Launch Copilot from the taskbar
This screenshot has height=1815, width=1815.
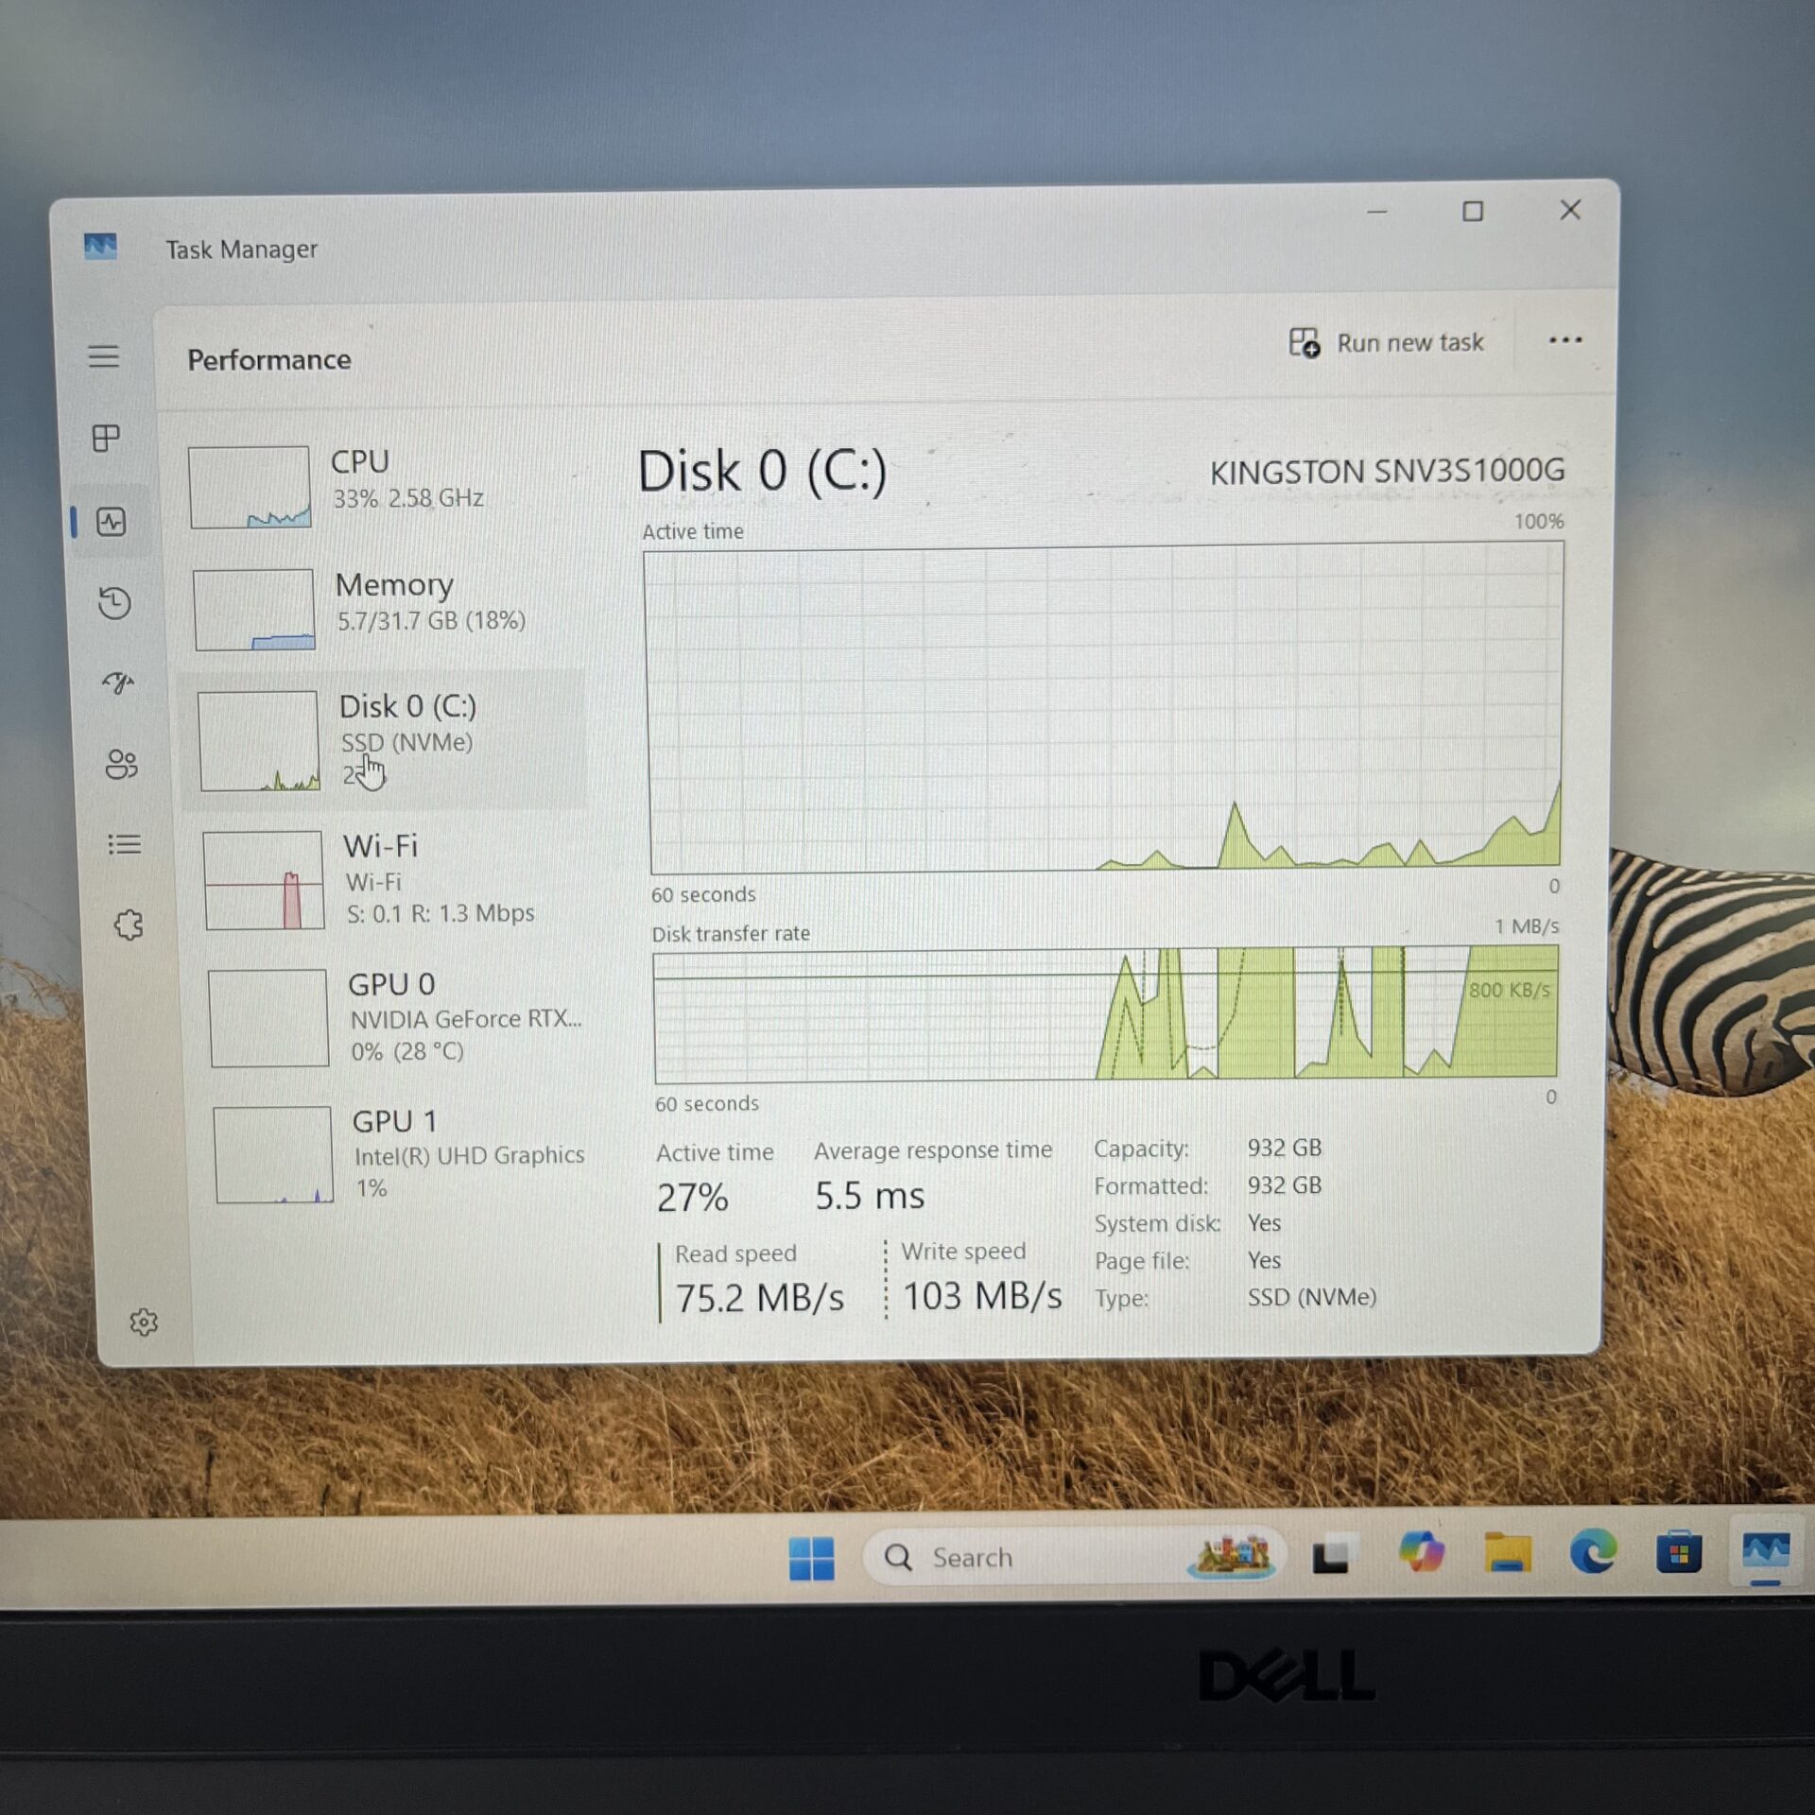[1421, 1553]
